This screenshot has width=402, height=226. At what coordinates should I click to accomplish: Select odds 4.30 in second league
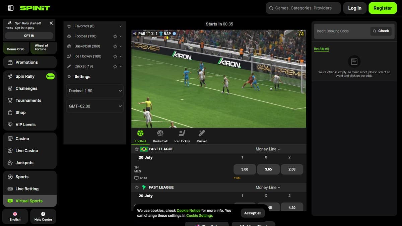pyautogui.click(x=292, y=207)
